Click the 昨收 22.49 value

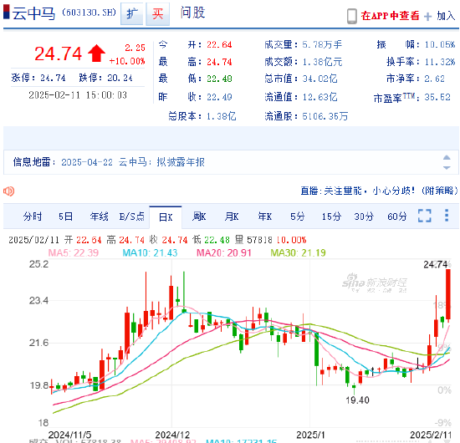219,97
